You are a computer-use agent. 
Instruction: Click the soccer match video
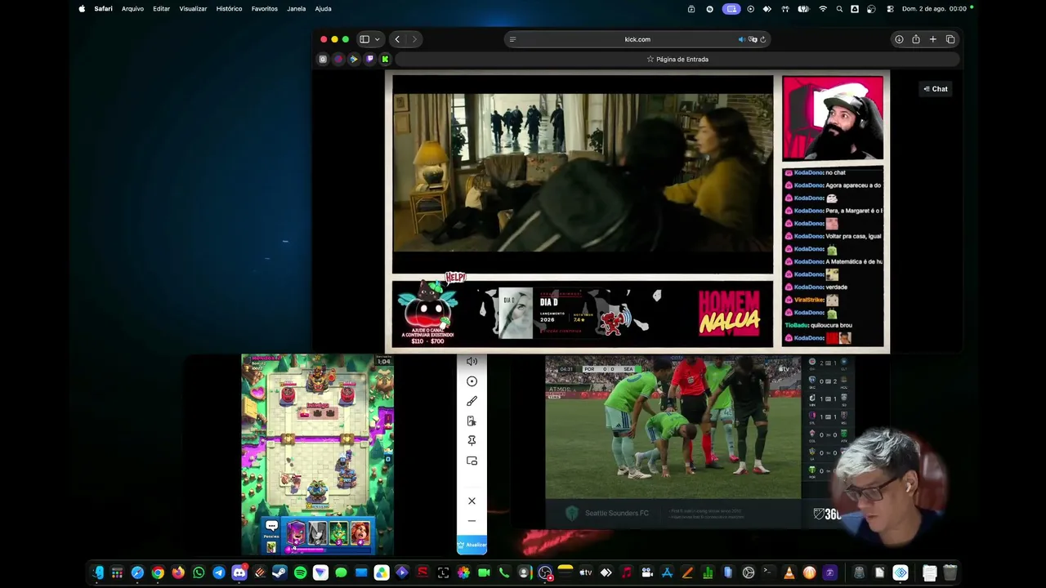(x=673, y=427)
